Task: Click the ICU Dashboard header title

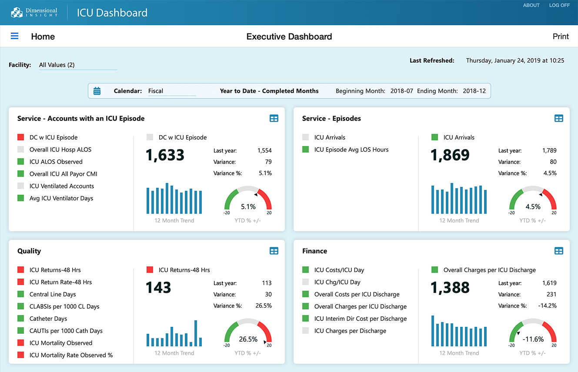Action: coord(112,13)
